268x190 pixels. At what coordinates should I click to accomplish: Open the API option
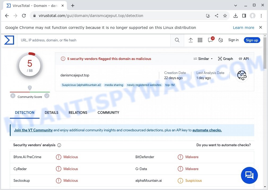244,59
